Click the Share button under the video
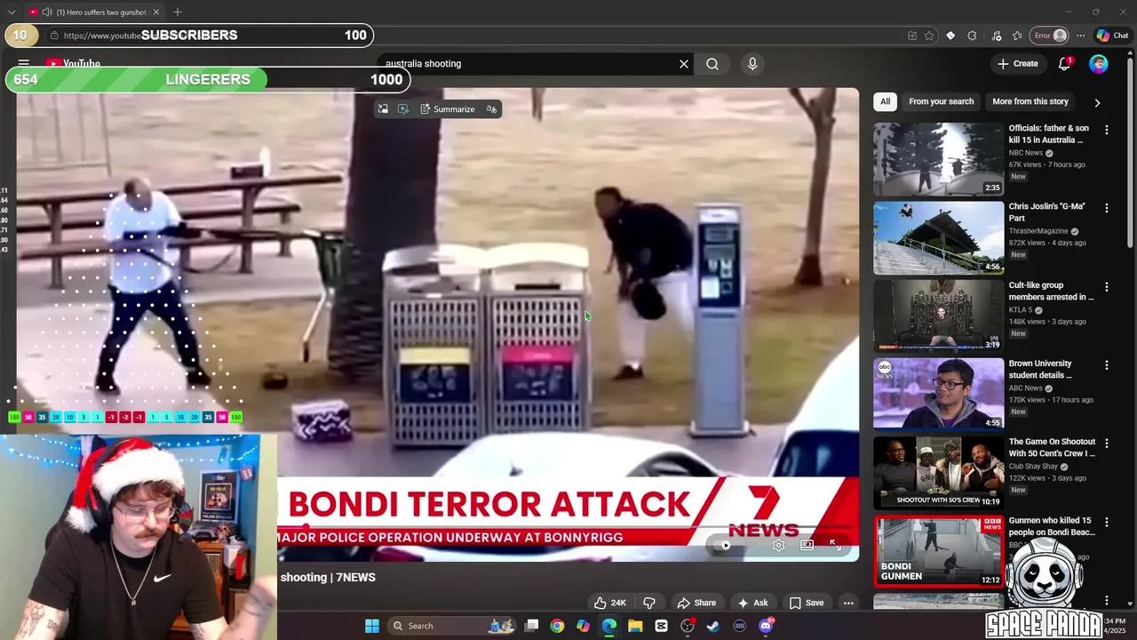This screenshot has height=640, width=1137. (x=696, y=603)
